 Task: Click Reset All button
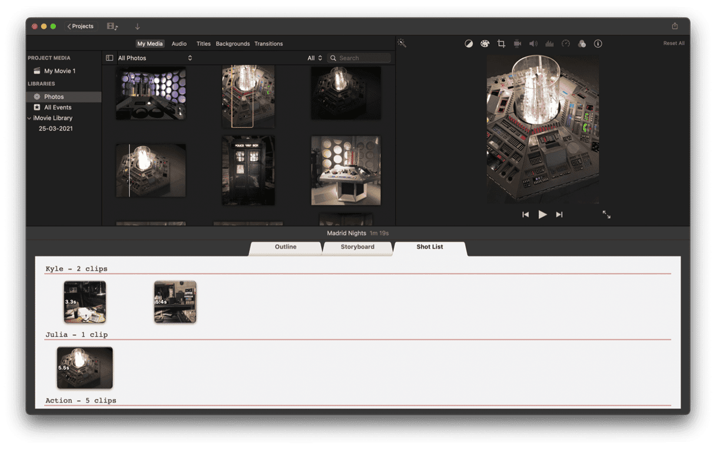tap(674, 44)
